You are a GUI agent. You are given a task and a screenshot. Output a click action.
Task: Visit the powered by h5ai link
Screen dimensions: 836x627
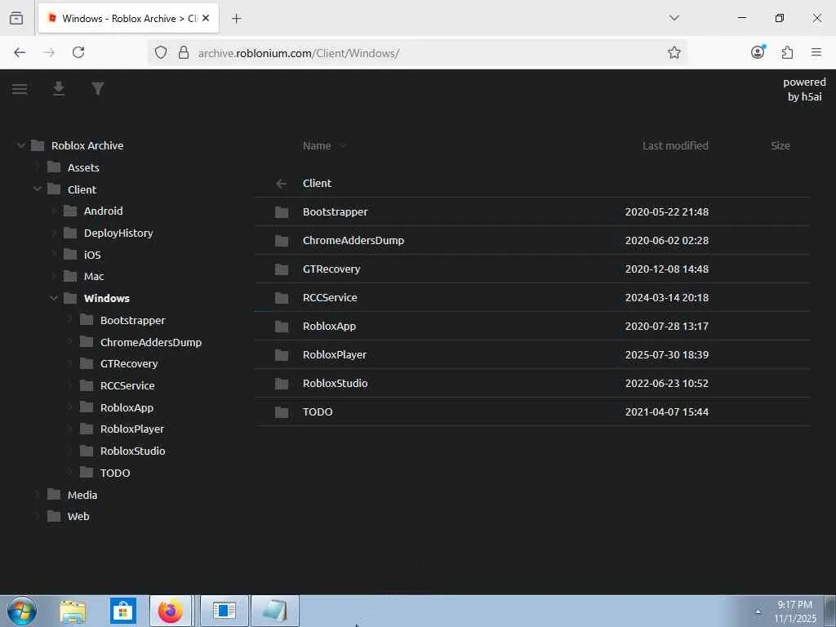[804, 90]
